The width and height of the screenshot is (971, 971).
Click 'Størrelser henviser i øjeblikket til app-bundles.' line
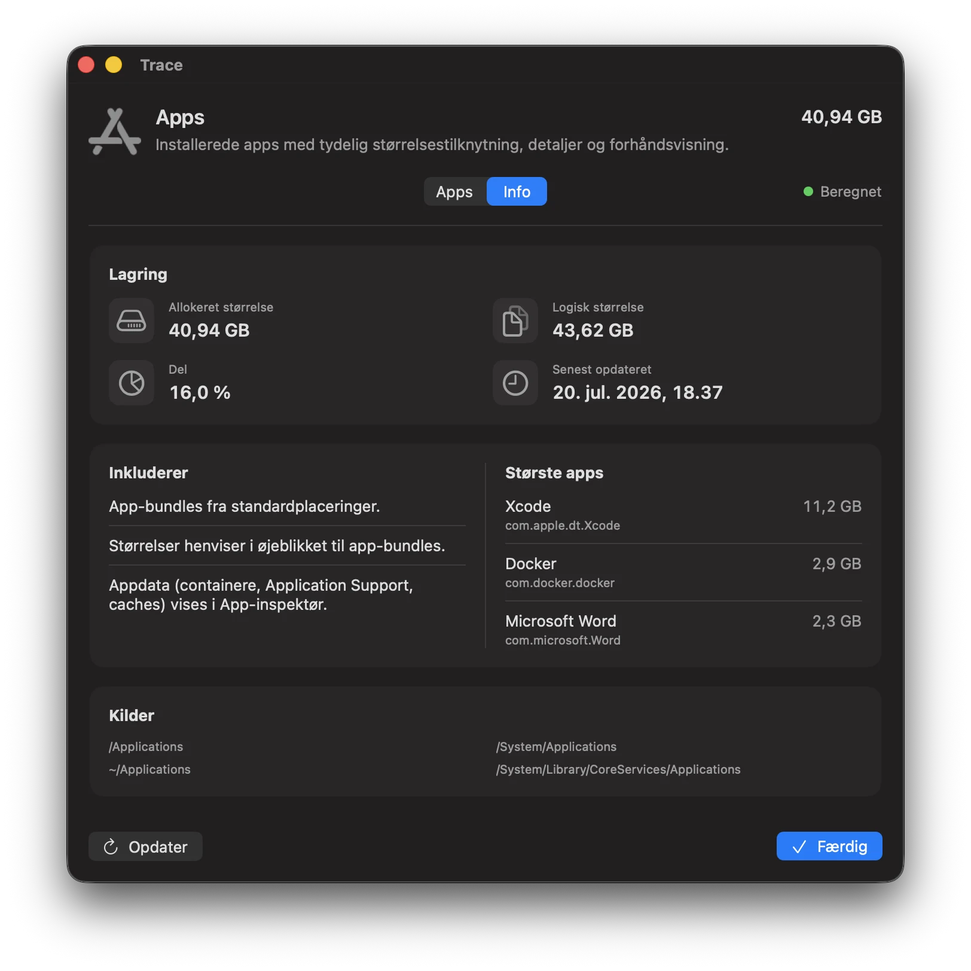pyautogui.click(x=277, y=546)
